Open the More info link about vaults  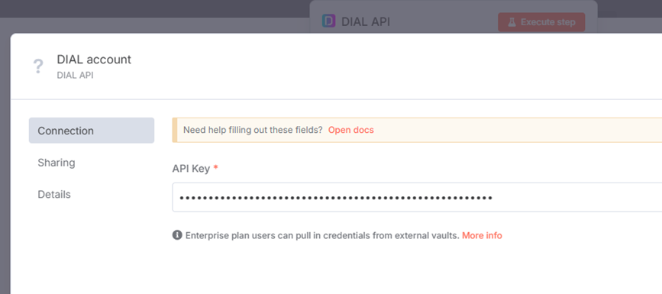pos(482,235)
